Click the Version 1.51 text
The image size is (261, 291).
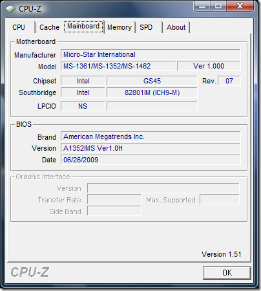point(221,254)
